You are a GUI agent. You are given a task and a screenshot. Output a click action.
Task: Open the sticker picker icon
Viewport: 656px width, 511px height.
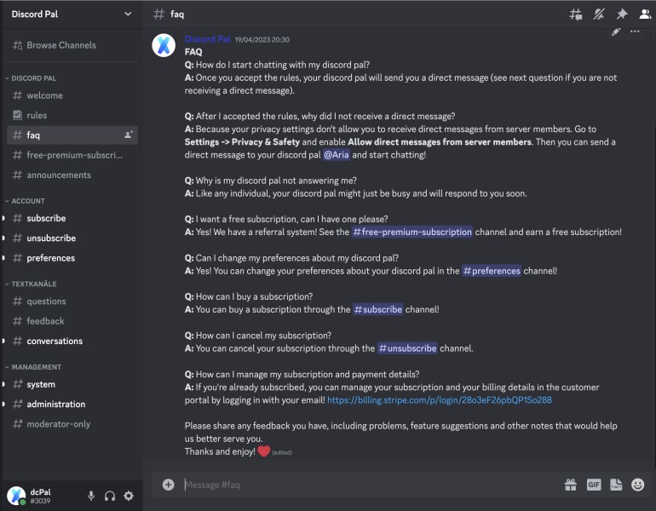[616, 485]
